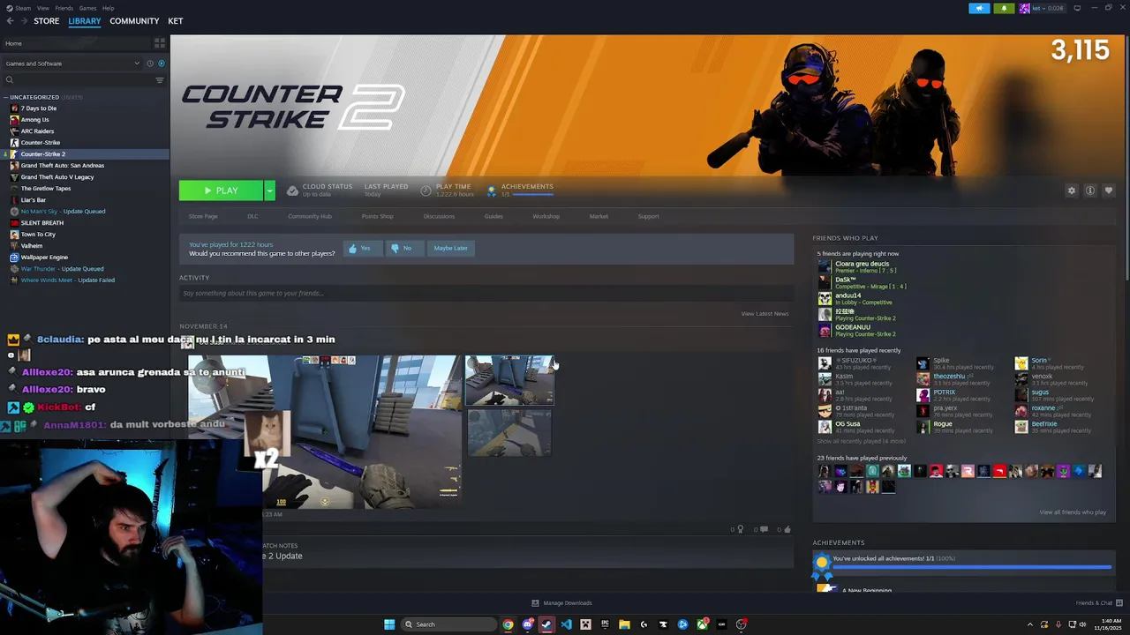Go to the Community tab
This screenshot has width=1130, height=635.
click(x=134, y=21)
